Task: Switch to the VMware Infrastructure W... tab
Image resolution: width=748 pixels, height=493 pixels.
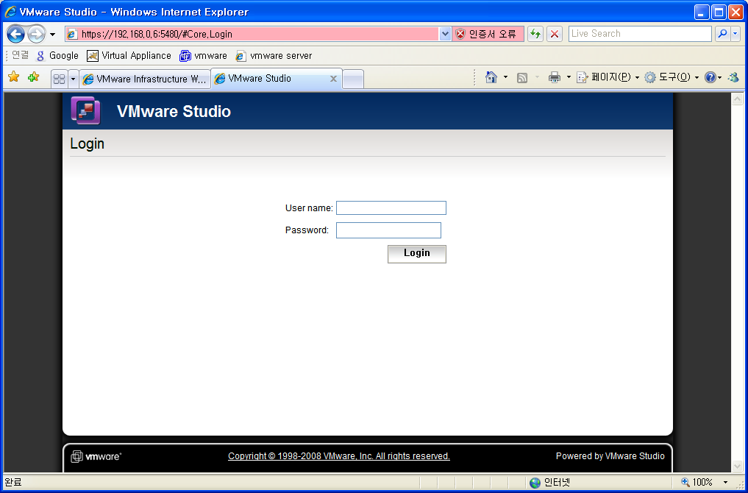Action: tap(145, 79)
